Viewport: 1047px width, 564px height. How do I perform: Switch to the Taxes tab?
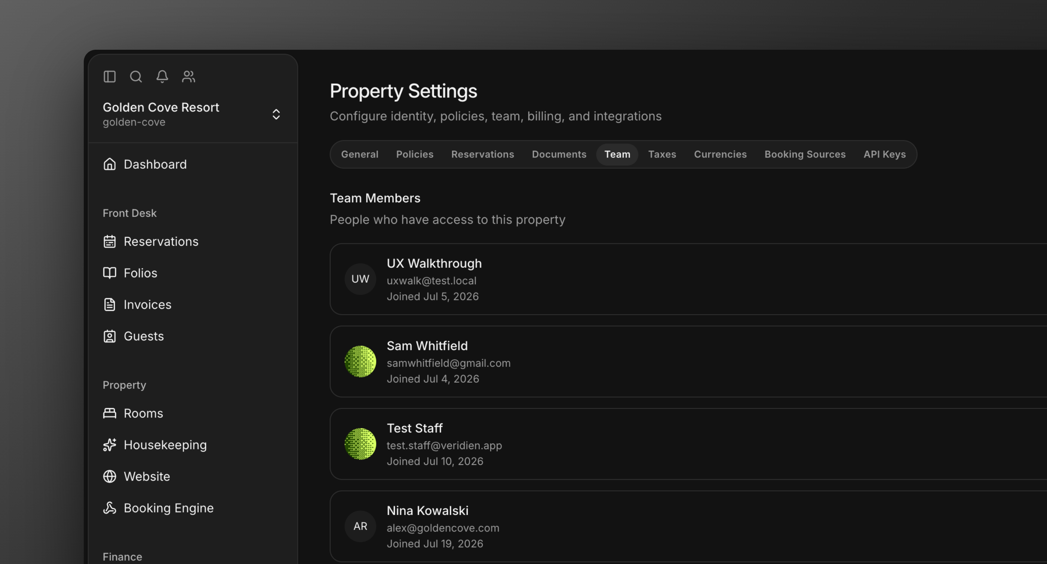click(x=662, y=154)
